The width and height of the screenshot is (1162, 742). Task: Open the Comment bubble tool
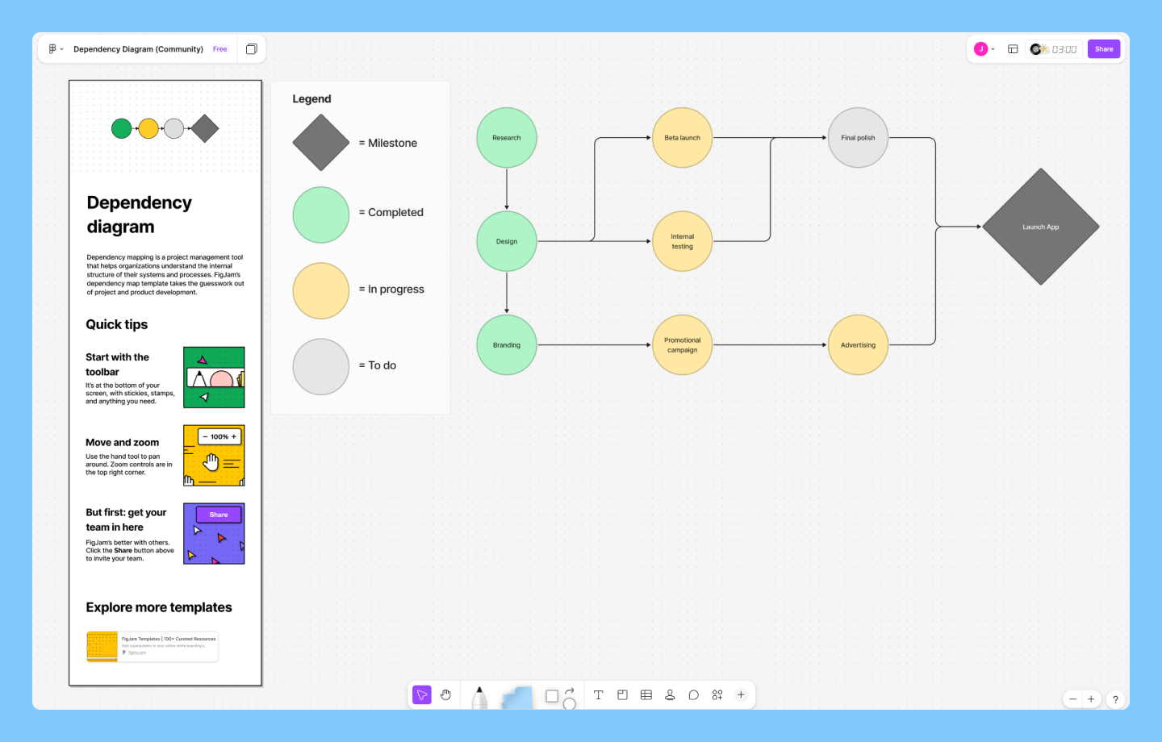[693, 694]
